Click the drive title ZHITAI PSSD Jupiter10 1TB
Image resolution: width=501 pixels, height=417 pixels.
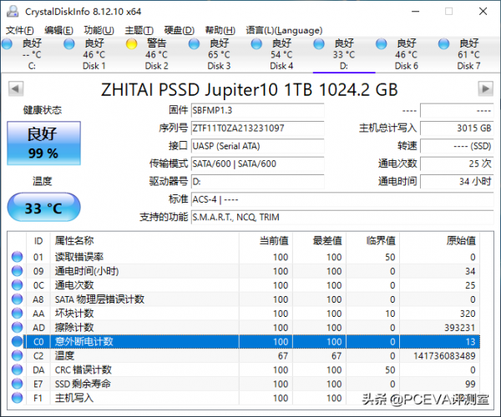pyautogui.click(x=249, y=89)
